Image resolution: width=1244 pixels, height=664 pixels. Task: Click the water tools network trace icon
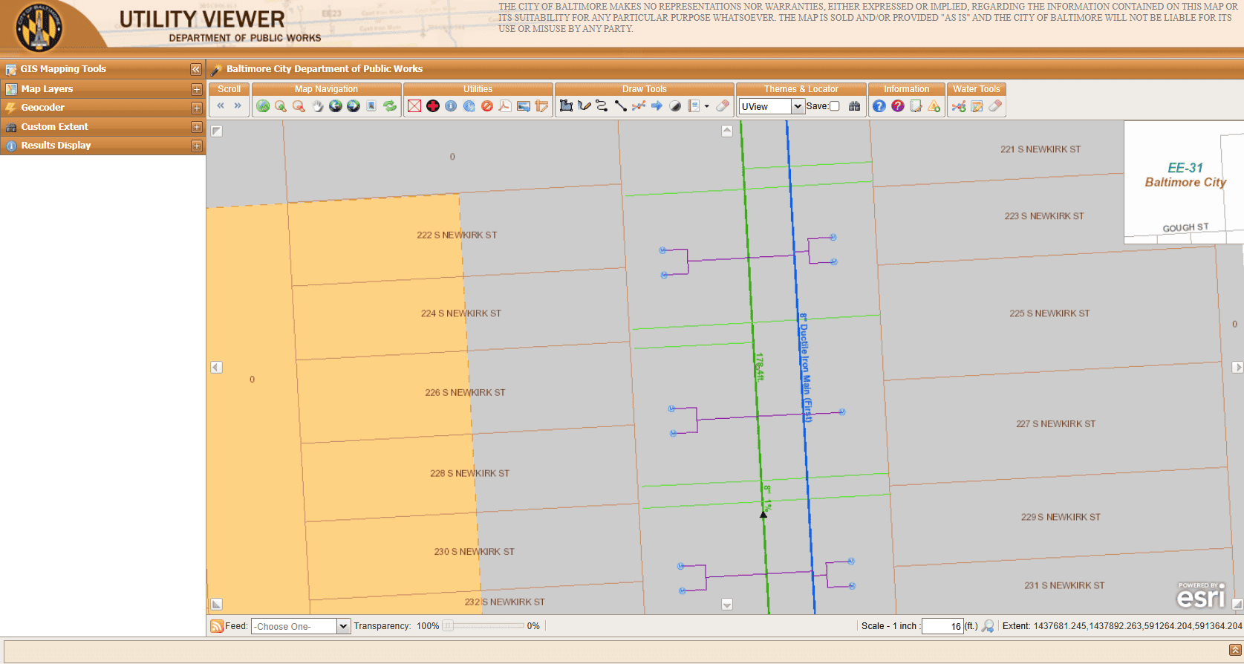tap(959, 106)
